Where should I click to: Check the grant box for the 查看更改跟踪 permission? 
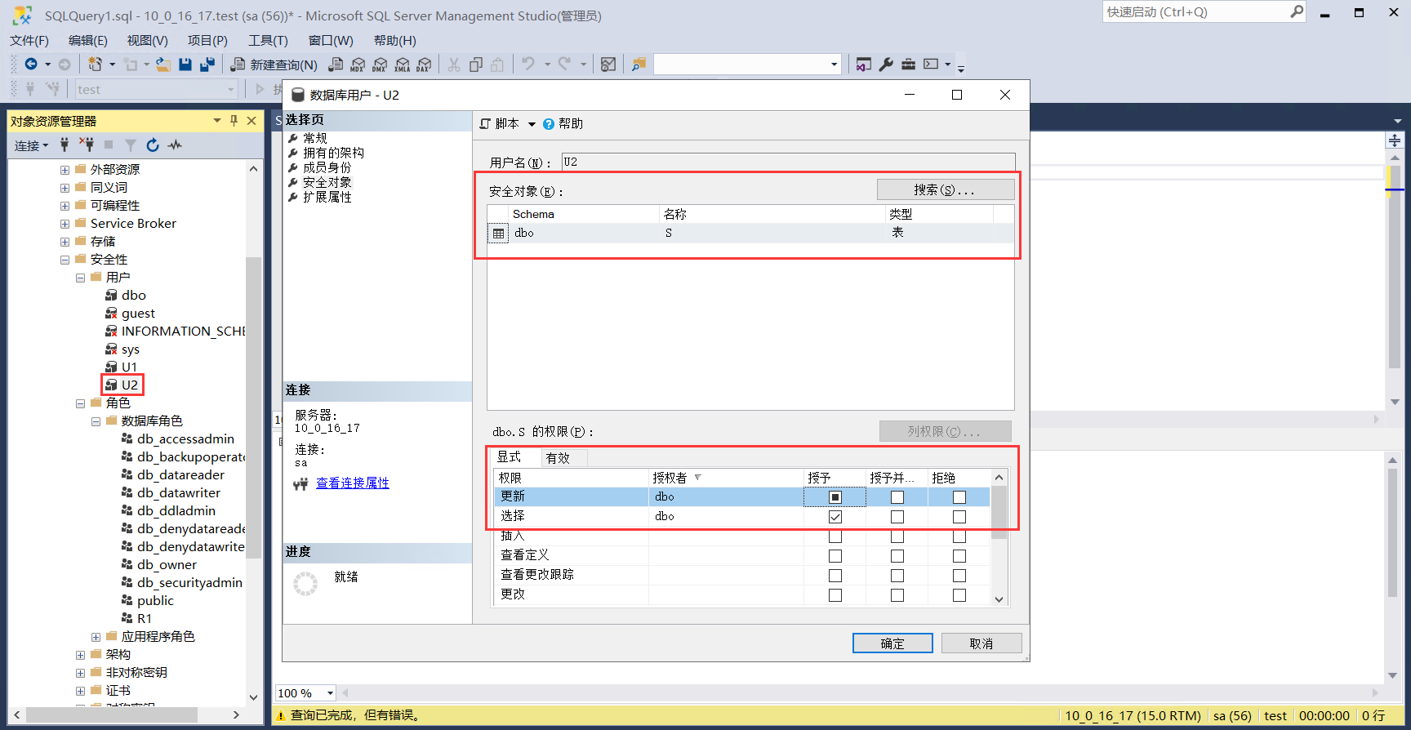(x=835, y=576)
